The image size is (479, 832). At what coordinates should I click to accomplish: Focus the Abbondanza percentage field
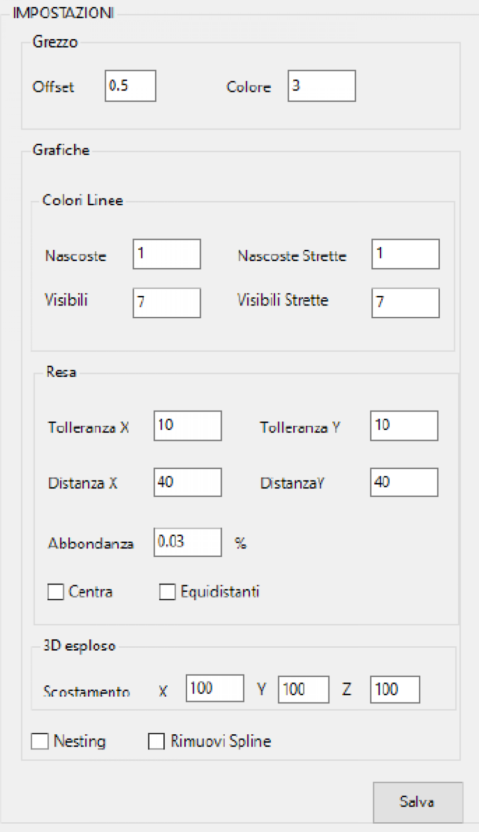[188, 542]
